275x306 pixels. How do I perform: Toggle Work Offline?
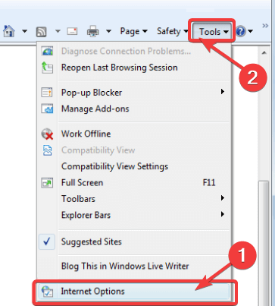pyautogui.click(x=133, y=134)
